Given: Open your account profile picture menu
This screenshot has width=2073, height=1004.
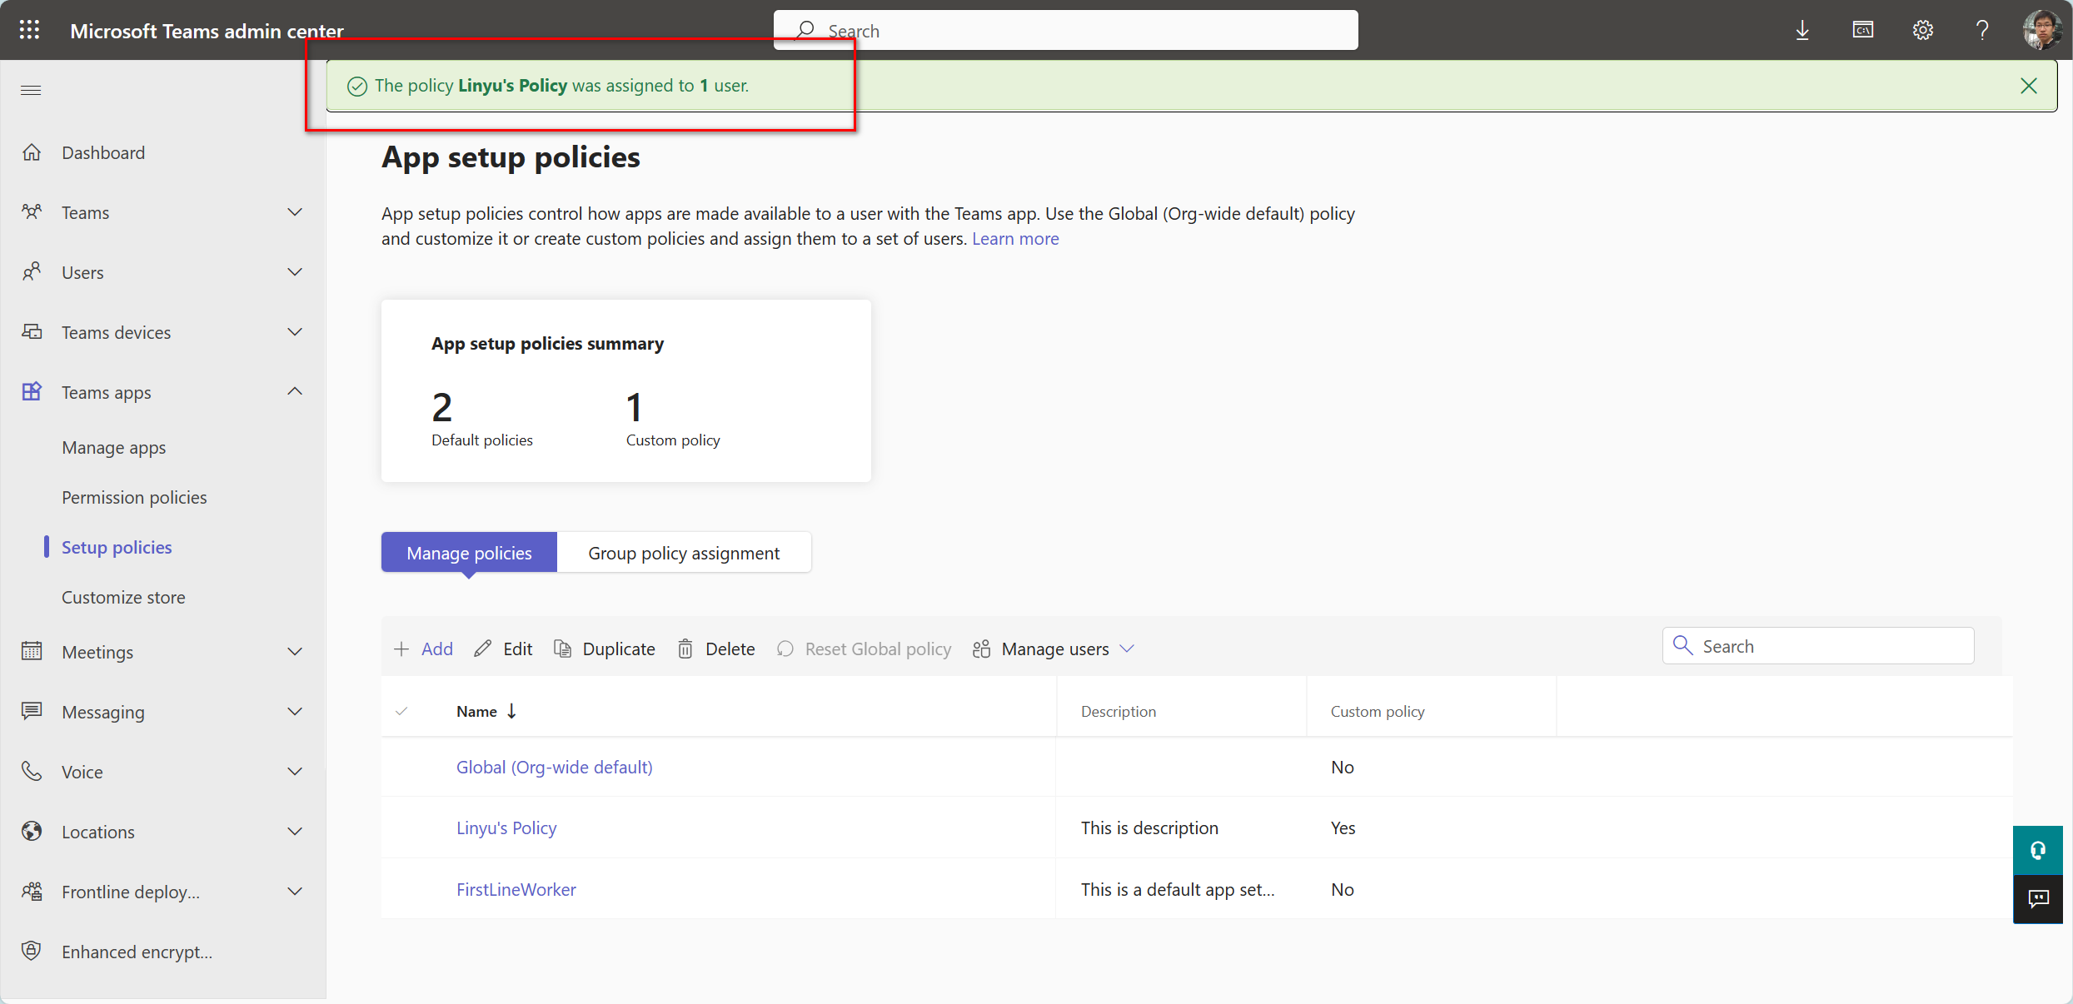Looking at the screenshot, I should click(x=2043, y=30).
